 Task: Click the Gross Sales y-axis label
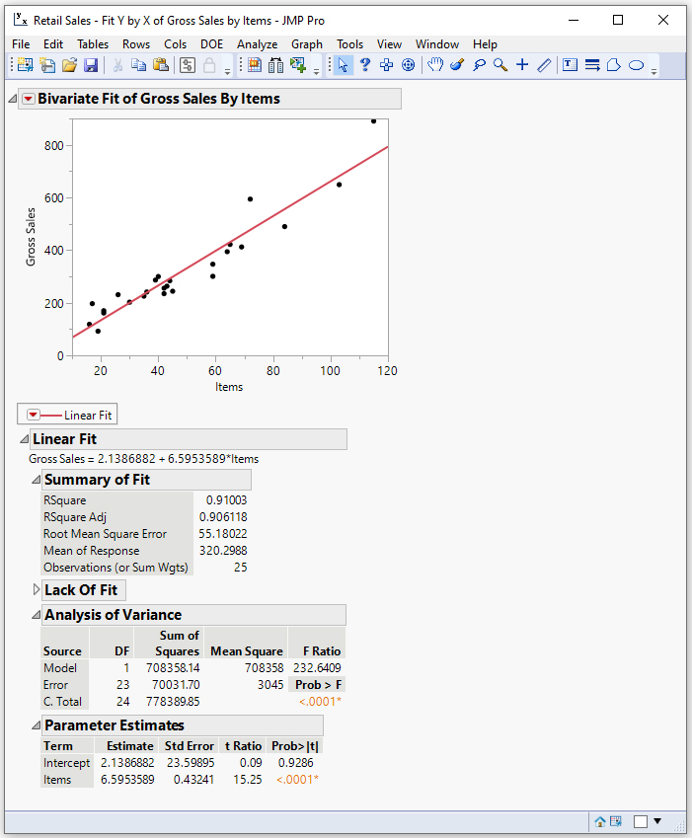pyautogui.click(x=31, y=237)
